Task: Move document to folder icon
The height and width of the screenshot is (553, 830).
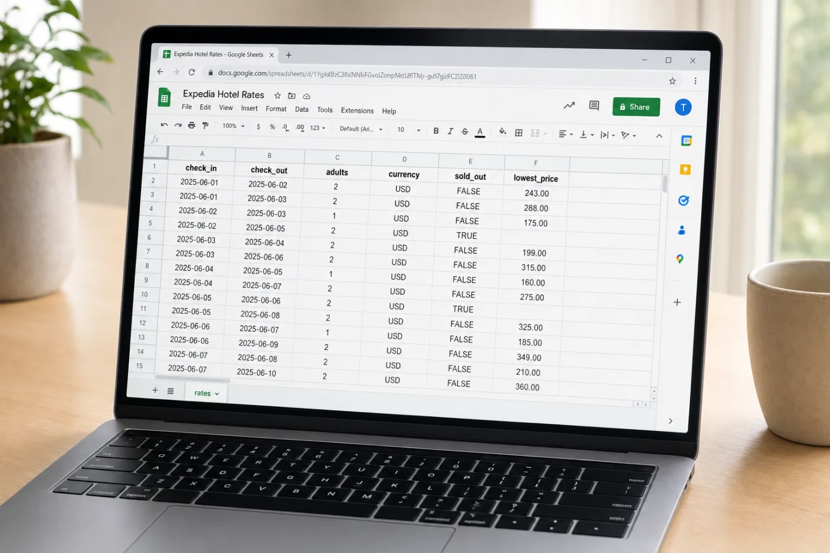Action: tap(292, 96)
